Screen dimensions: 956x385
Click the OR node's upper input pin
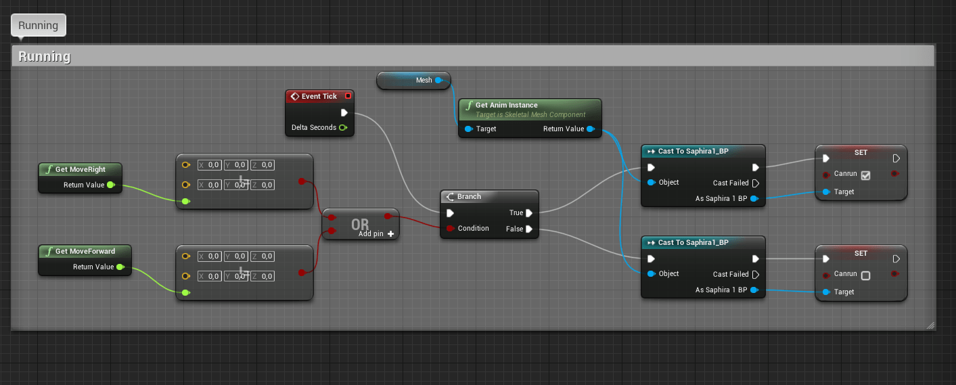coord(332,217)
